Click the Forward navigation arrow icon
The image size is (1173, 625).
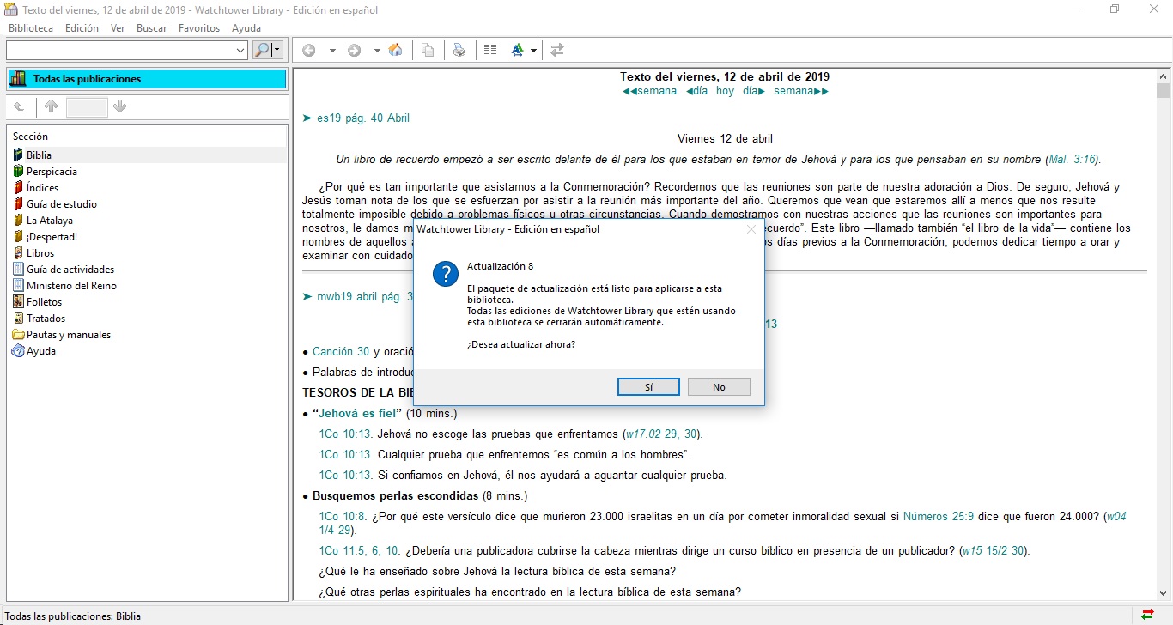point(354,51)
